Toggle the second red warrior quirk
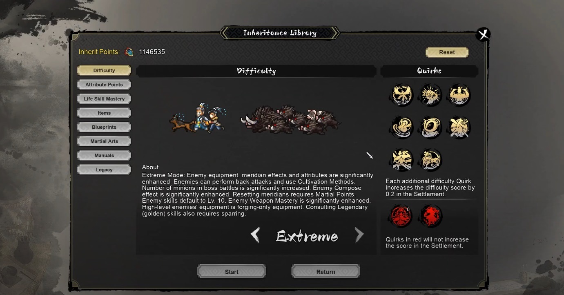The width and height of the screenshot is (564, 295). (430, 216)
